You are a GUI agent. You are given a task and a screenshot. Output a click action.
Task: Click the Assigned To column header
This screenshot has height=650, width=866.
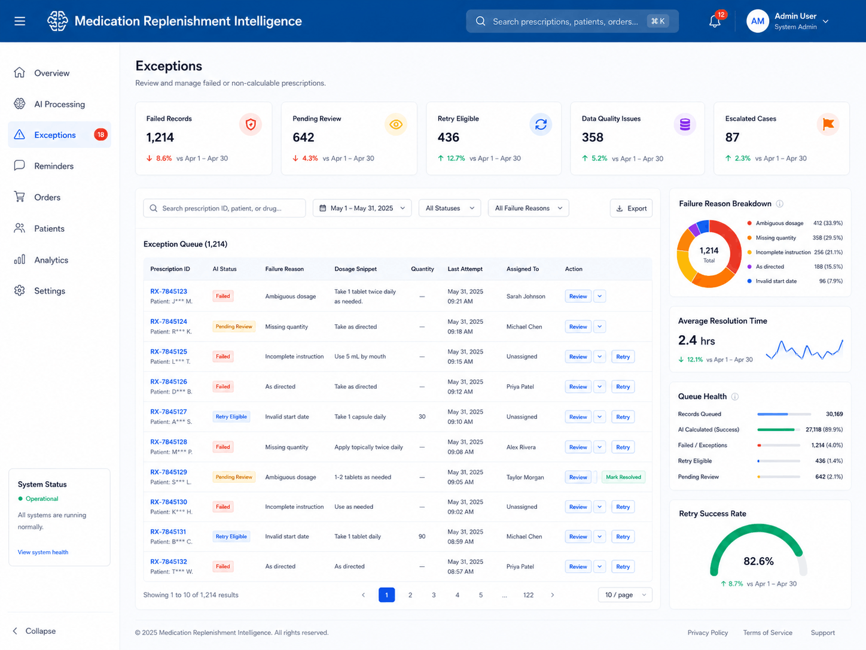click(x=523, y=269)
